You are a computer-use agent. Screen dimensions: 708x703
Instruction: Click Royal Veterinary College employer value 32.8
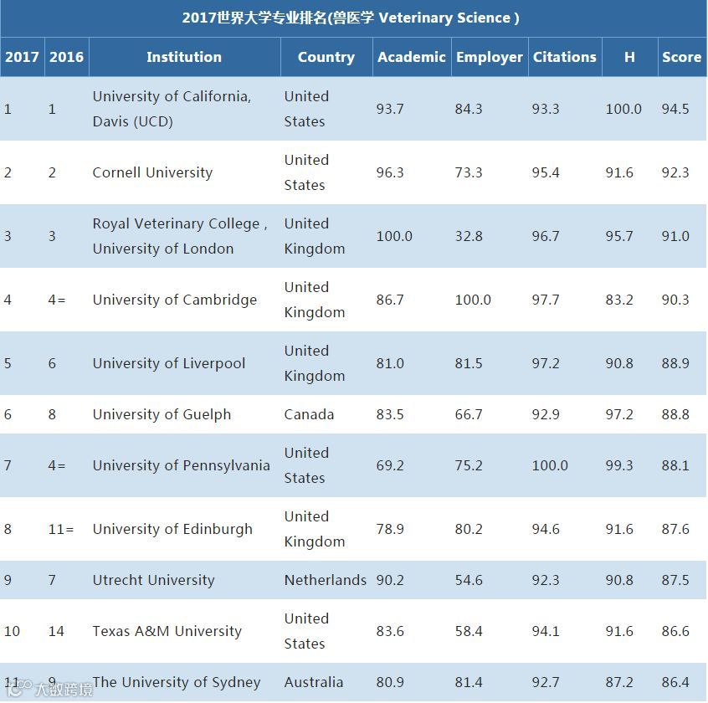(x=469, y=236)
